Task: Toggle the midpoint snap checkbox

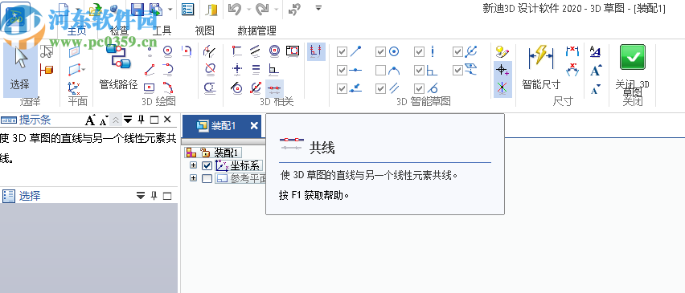Action: (342, 70)
